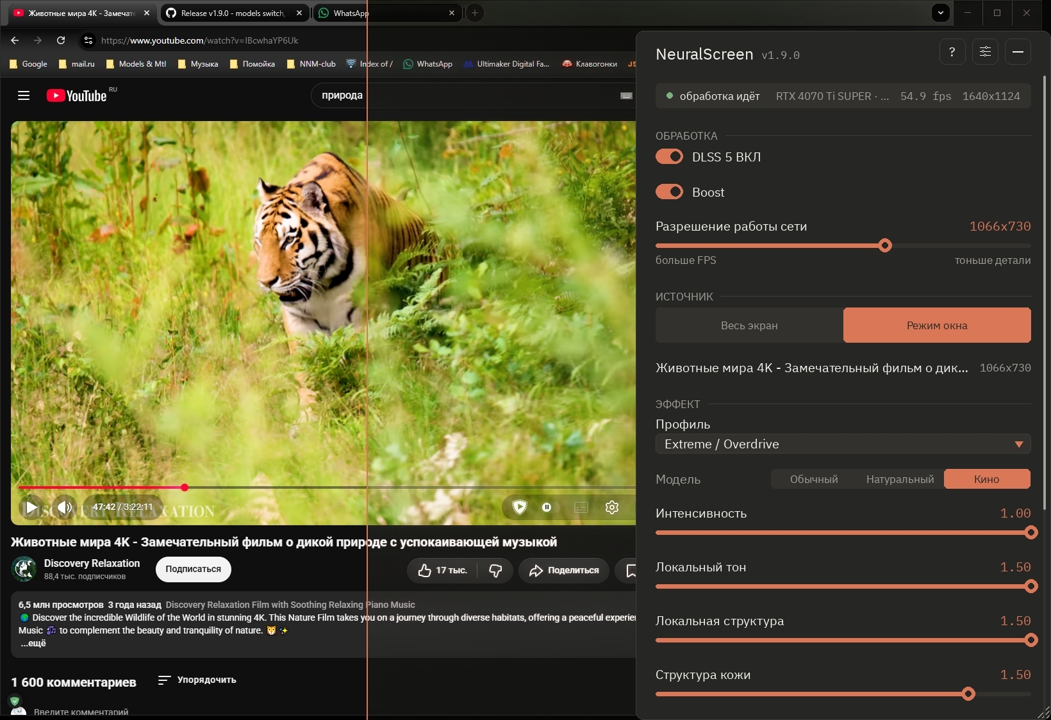Click the Поделиться share button

point(564,570)
